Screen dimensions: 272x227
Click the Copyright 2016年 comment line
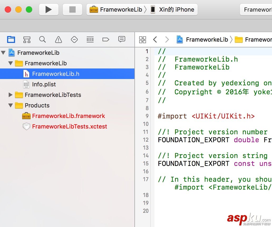point(215,92)
